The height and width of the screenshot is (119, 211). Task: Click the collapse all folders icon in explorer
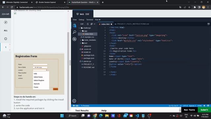click(x=91, y=24)
